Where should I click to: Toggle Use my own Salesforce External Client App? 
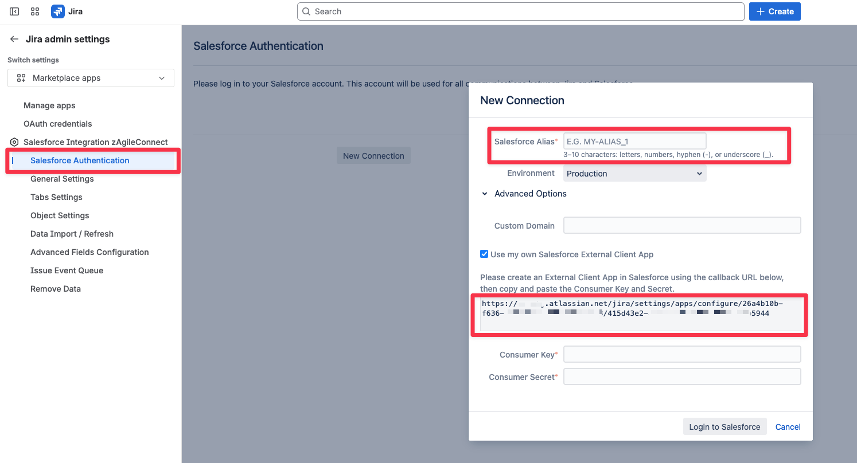(x=484, y=254)
